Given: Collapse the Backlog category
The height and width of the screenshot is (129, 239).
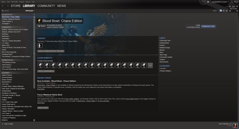Looking at the screenshot, I should coord(3,27).
